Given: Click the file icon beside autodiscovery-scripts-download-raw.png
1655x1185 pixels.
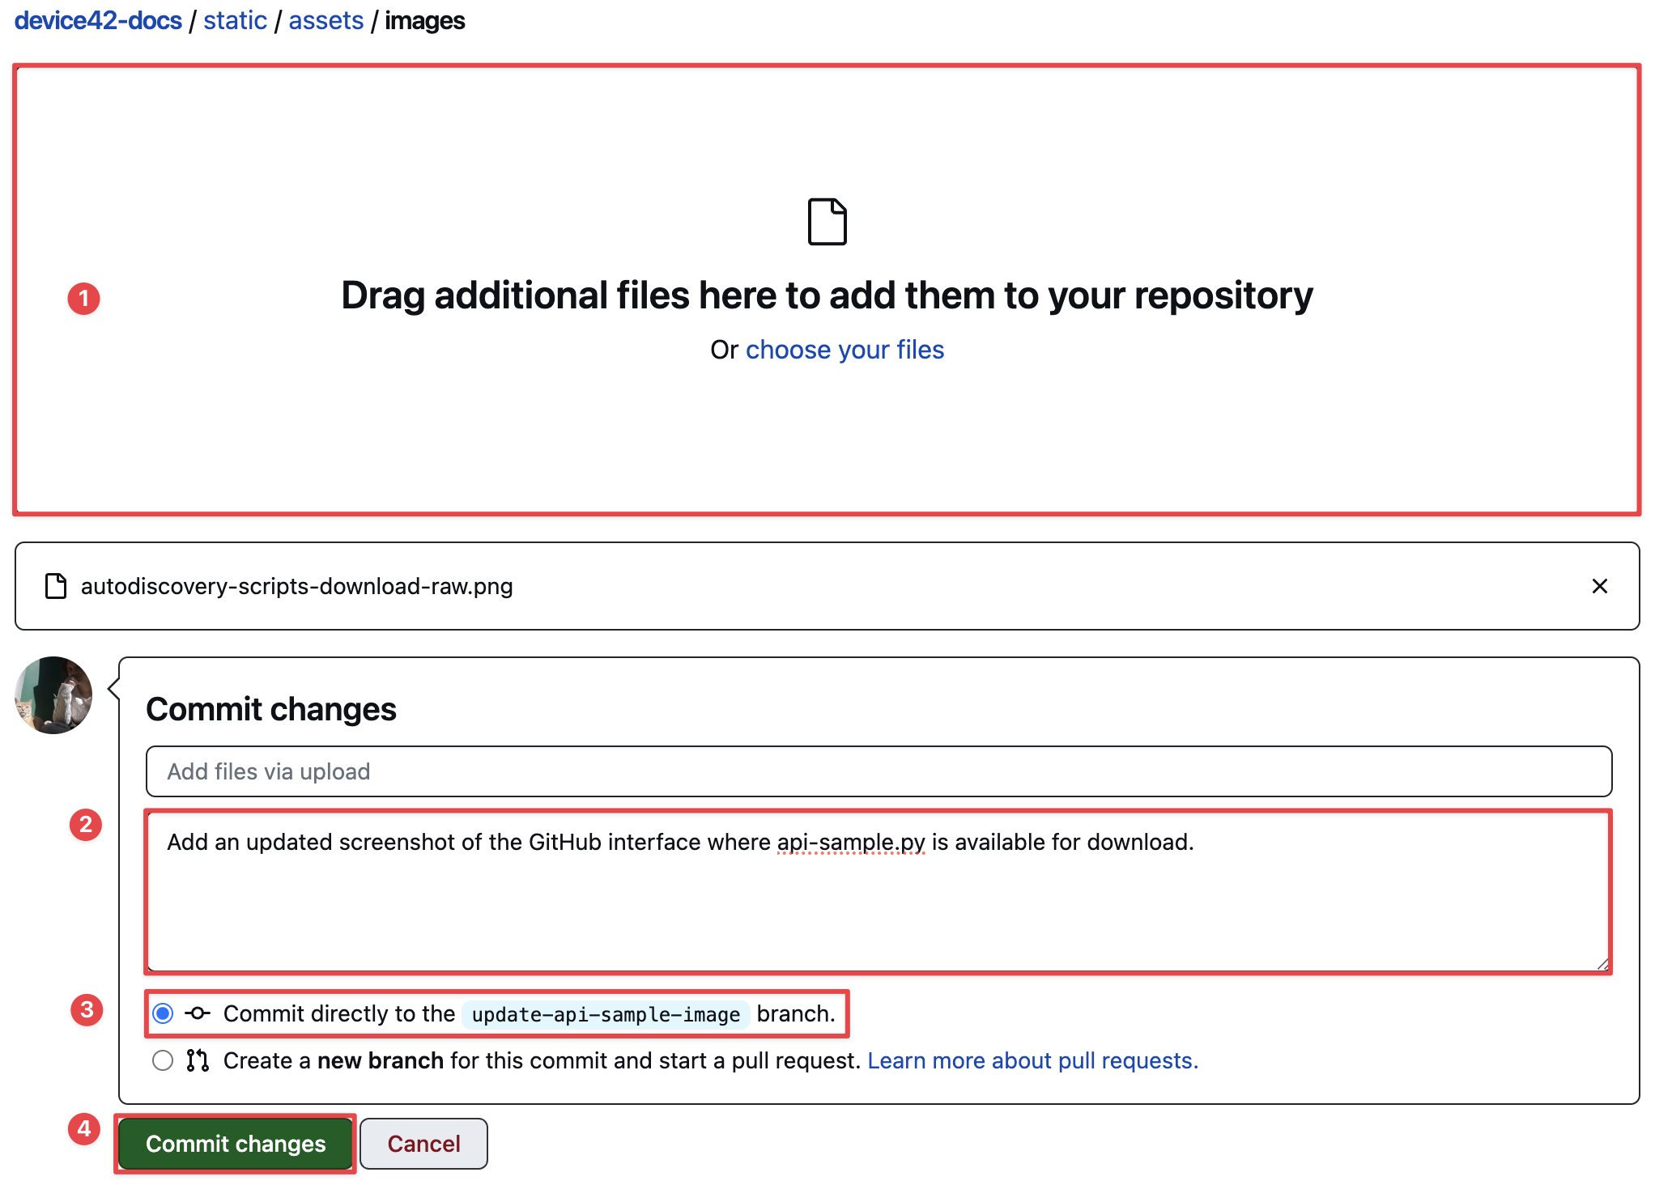Looking at the screenshot, I should [56, 586].
